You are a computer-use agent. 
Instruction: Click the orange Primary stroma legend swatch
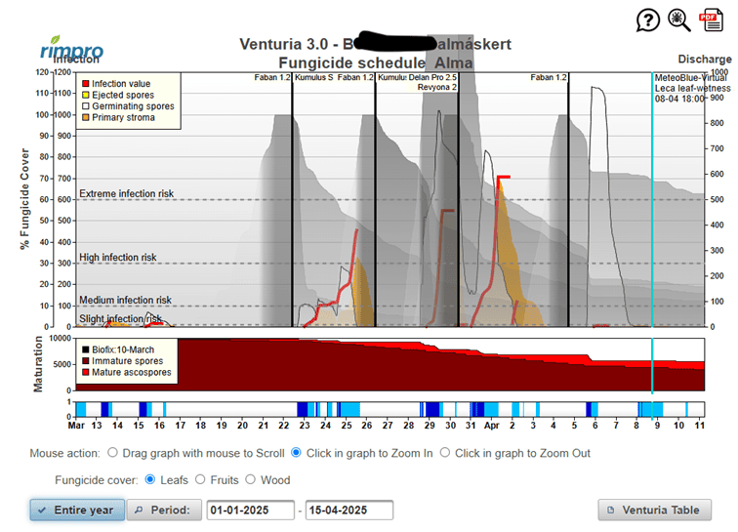(x=86, y=118)
